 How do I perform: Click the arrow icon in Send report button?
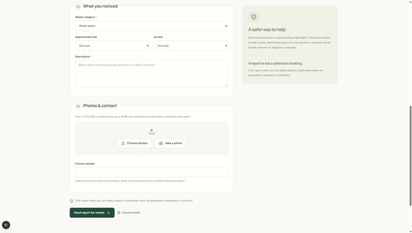[108, 213]
